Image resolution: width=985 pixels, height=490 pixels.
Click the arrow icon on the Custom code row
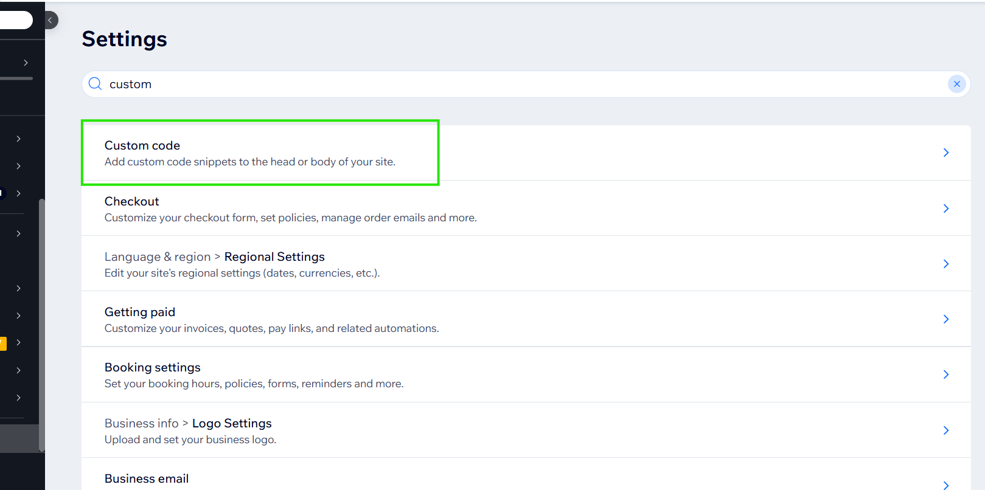pyautogui.click(x=945, y=153)
